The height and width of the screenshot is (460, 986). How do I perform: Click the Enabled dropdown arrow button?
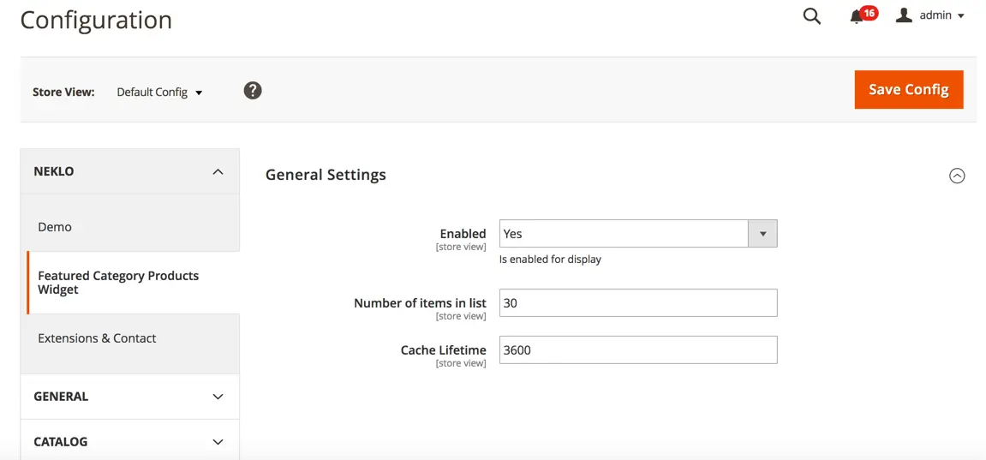pos(762,234)
